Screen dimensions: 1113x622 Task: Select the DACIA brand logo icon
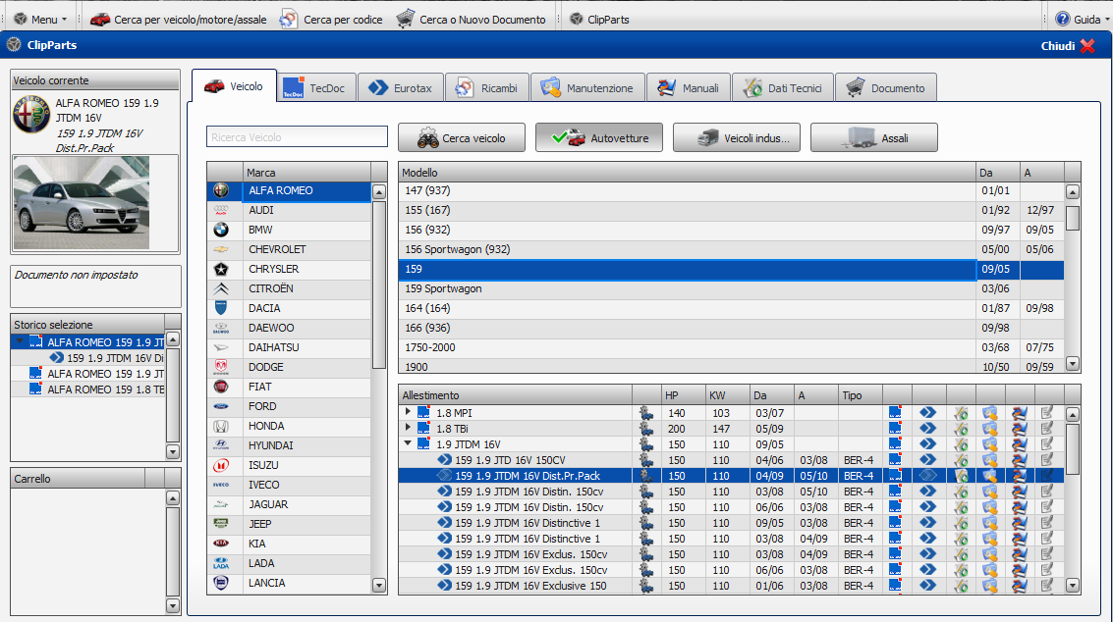pos(221,308)
